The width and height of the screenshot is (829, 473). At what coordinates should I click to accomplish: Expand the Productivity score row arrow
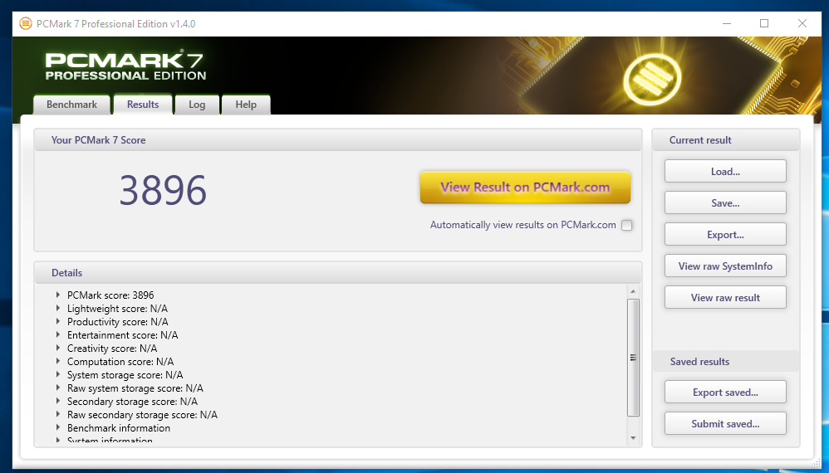coord(58,321)
